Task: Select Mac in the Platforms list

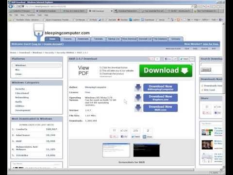Action: pos(17,70)
